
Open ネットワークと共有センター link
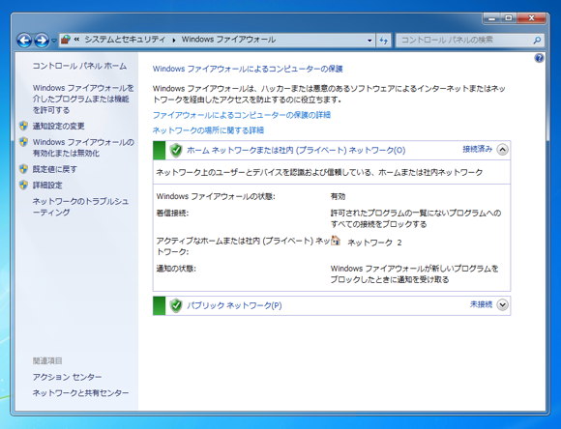(x=80, y=392)
